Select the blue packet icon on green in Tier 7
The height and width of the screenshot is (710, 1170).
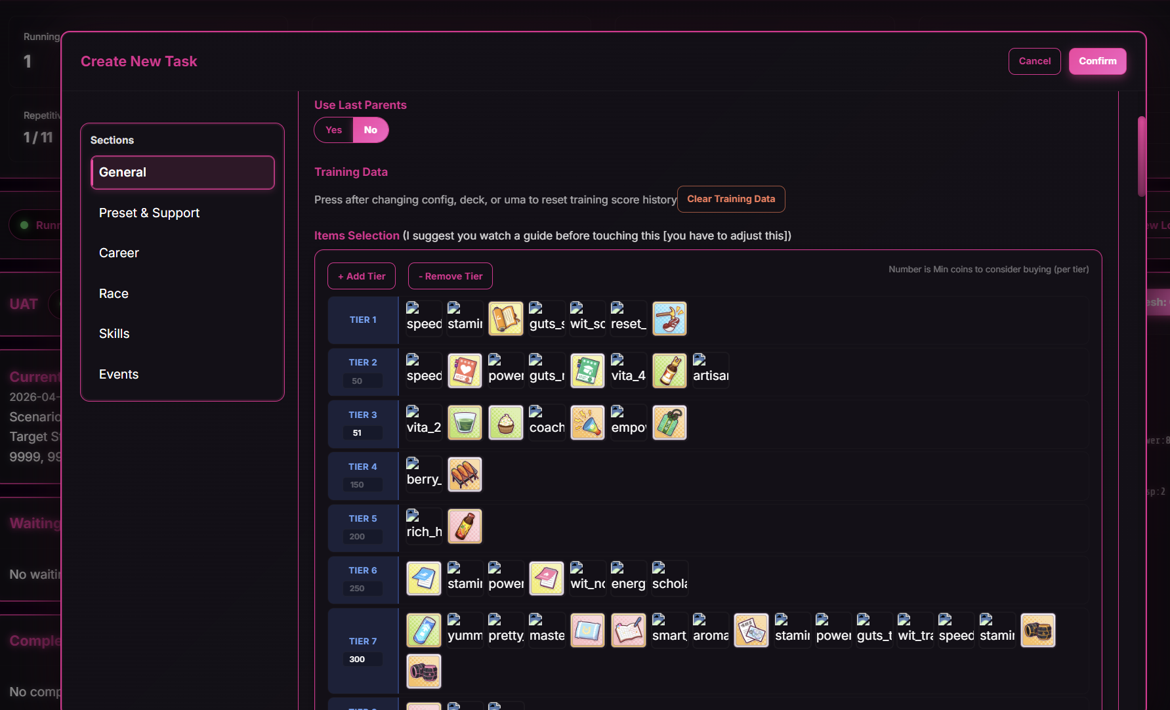424,631
